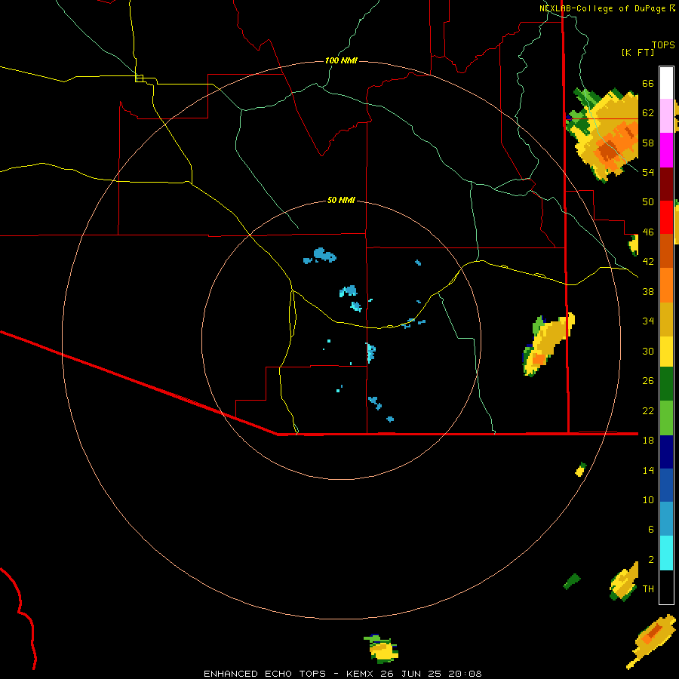
Task: Pick the magenta legend swatch
Action: click(666, 150)
